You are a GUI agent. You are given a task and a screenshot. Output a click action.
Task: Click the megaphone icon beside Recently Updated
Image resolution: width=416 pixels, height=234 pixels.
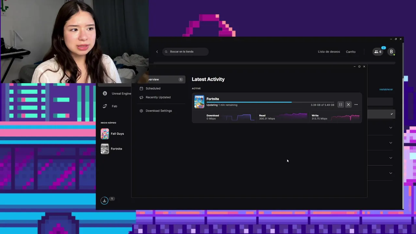[141, 97]
